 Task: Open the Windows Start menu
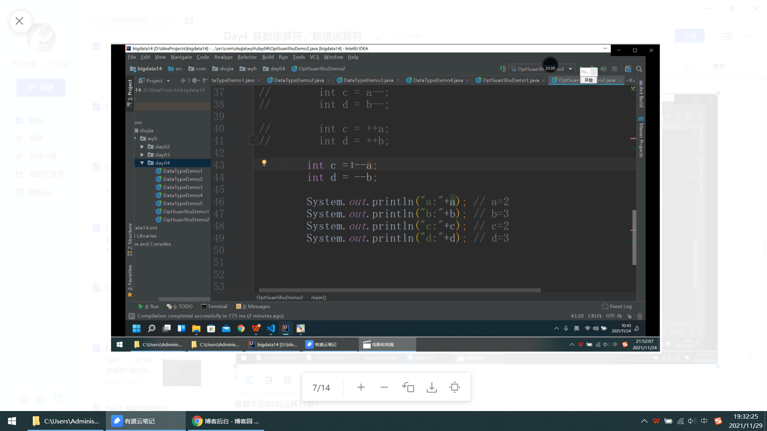[x=12, y=421]
